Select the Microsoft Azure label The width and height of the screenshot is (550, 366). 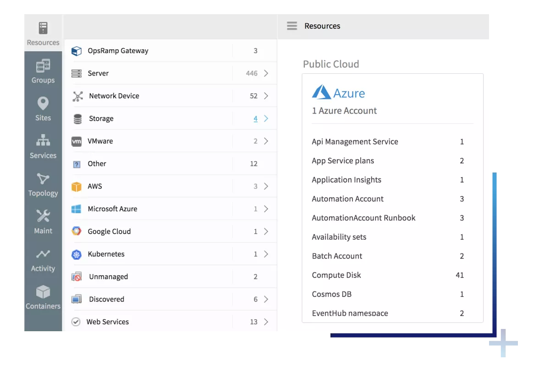(x=112, y=209)
